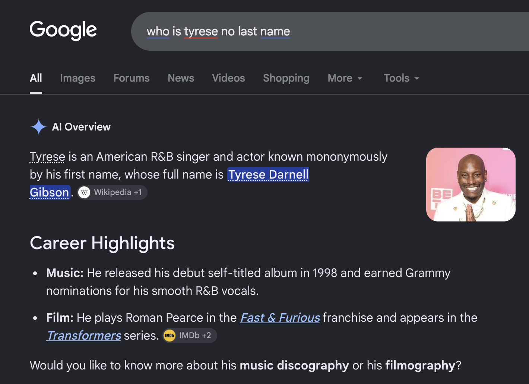
Task: Open the Transformers link
Action: click(x=84, y=336)
